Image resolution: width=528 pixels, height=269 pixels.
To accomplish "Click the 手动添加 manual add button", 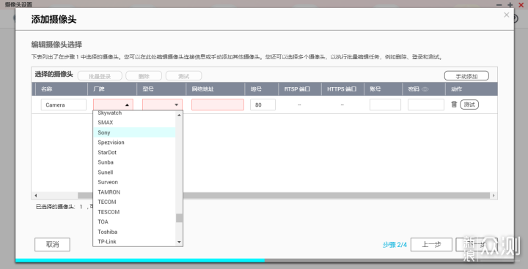I will pos(466,76).
